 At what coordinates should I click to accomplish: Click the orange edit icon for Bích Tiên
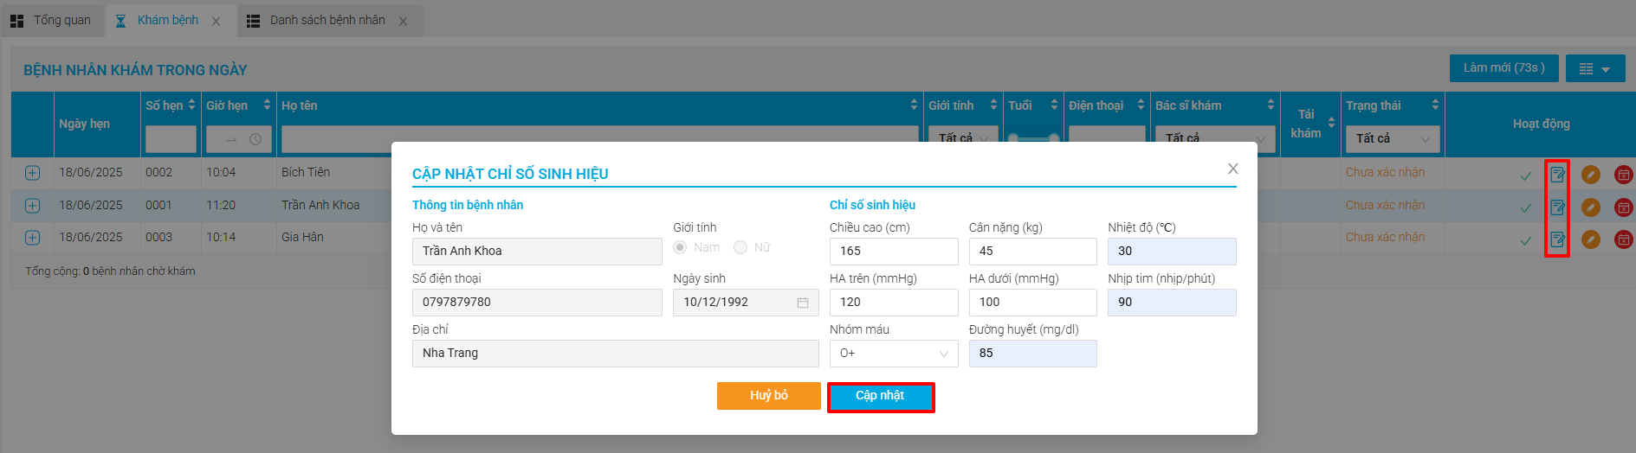[1591, 175]
